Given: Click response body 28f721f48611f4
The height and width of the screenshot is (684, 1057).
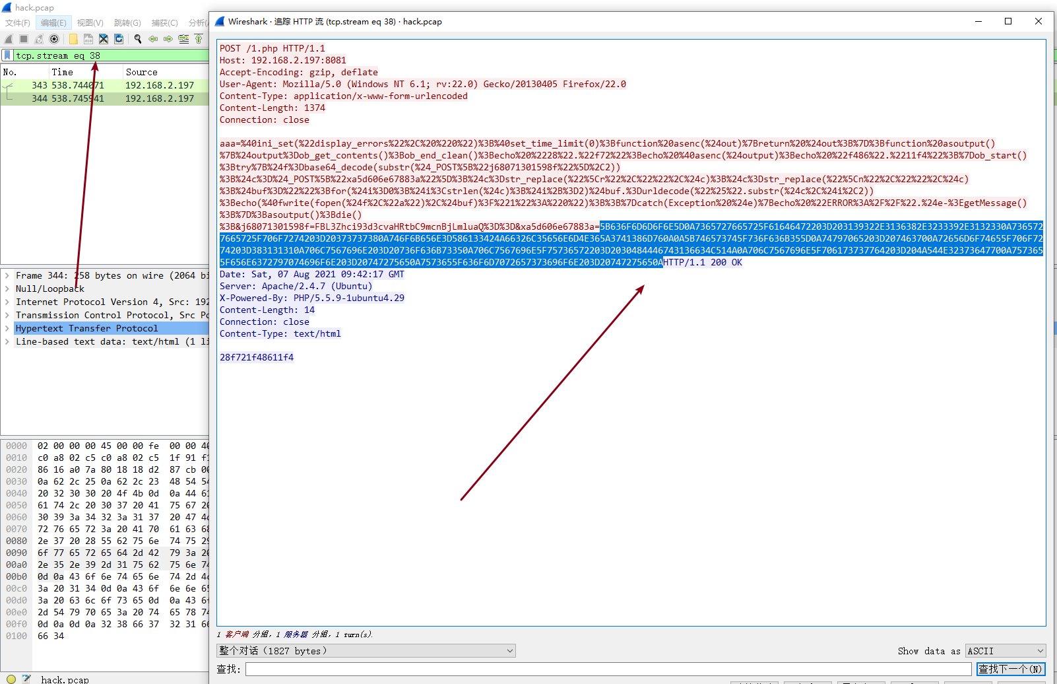Looking at the screenshot, I should 257,357.
